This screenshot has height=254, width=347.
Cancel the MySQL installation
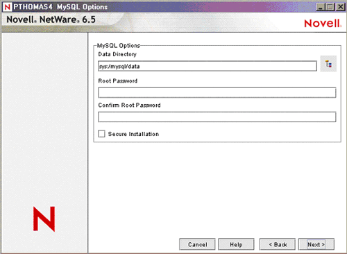click(197, 244)
